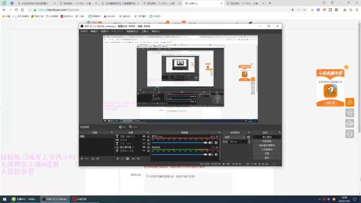Click orange play icon on right sidebar
This screenshot has height=203, width=361.
coord(349,102)
